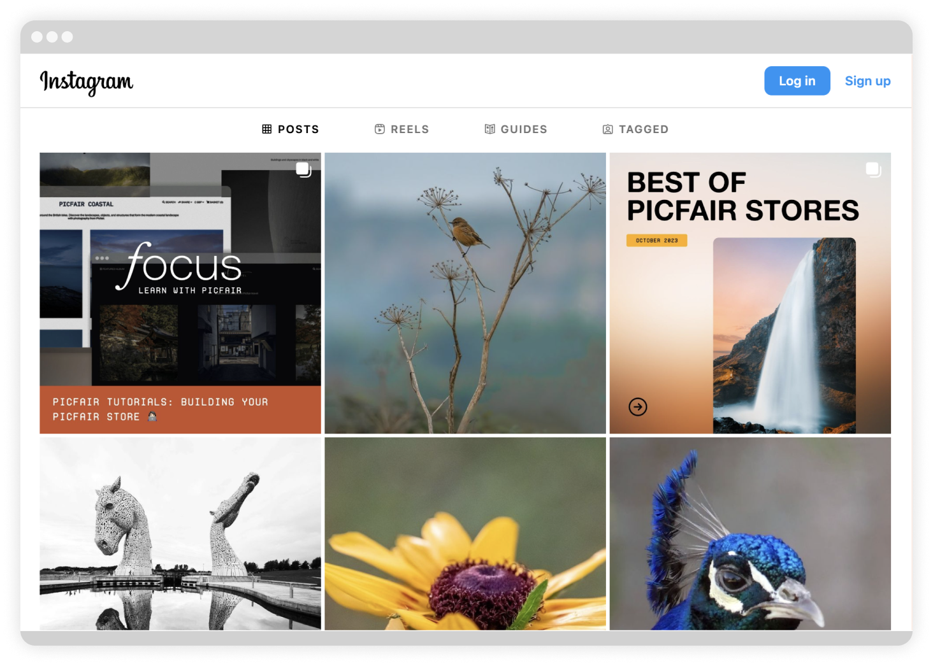Switch to the REELS tab
933x666 pixels.
click(401, 129)
